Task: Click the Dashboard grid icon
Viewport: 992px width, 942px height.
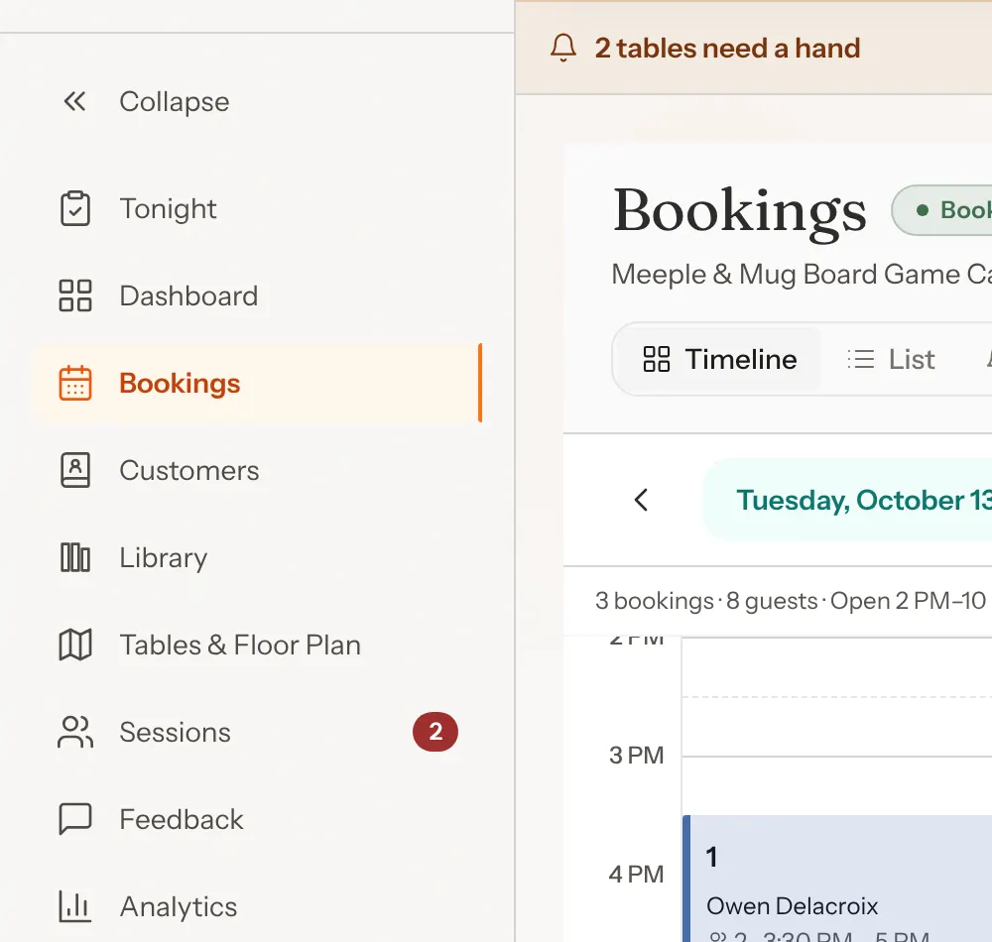Action: point(75,295)
